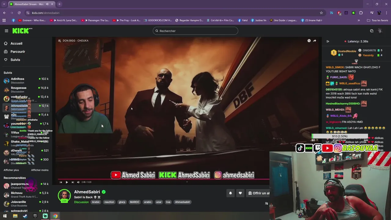Screen dimensions: 391x220
Task: Click the watch later clock icon on video
Action: pyautogui.click(x=309, y=41)
